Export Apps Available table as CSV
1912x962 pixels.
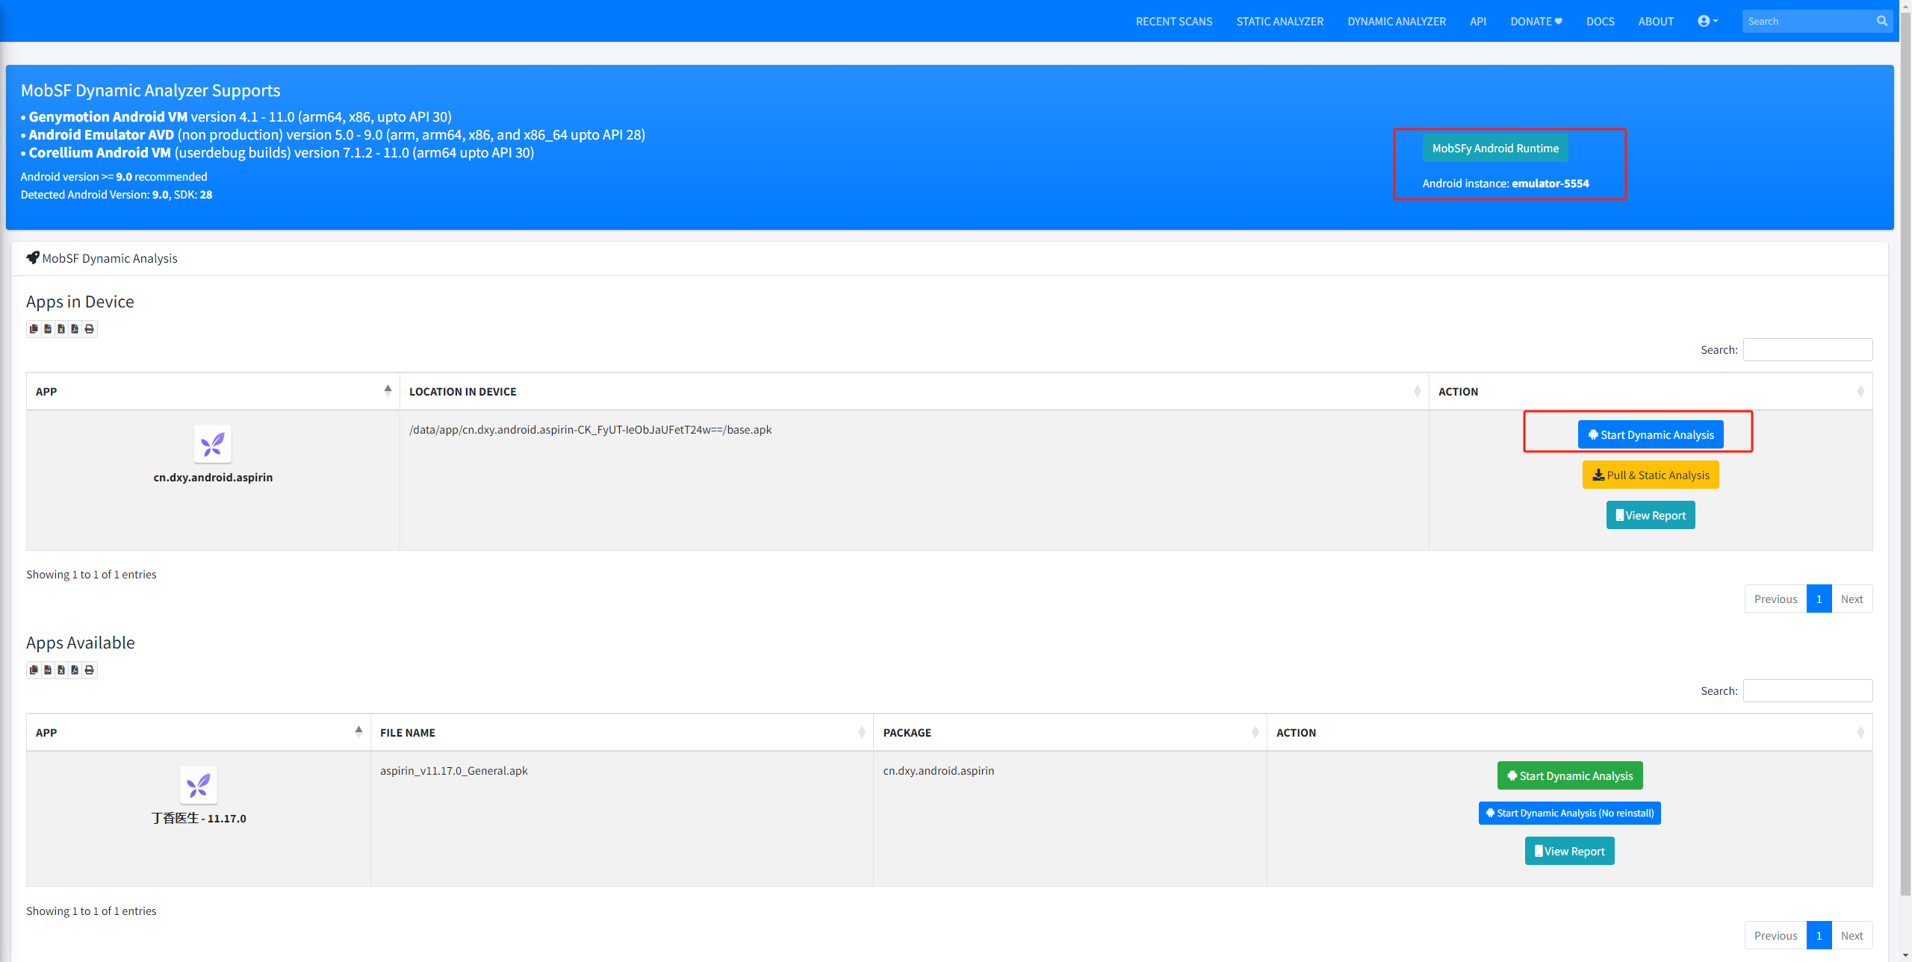tap(48, 670)
